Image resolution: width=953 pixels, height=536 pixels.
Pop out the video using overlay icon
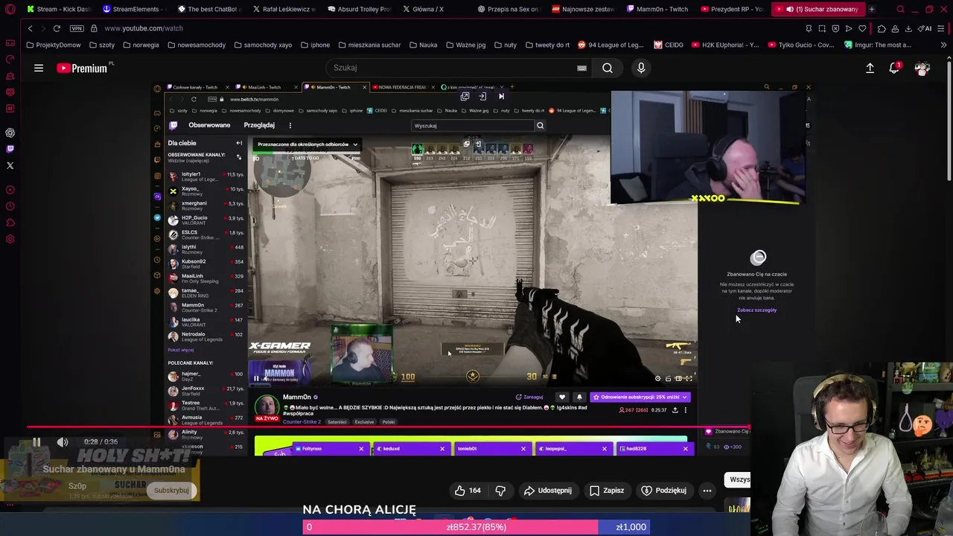pyautogui.click(x=465, y=96)
